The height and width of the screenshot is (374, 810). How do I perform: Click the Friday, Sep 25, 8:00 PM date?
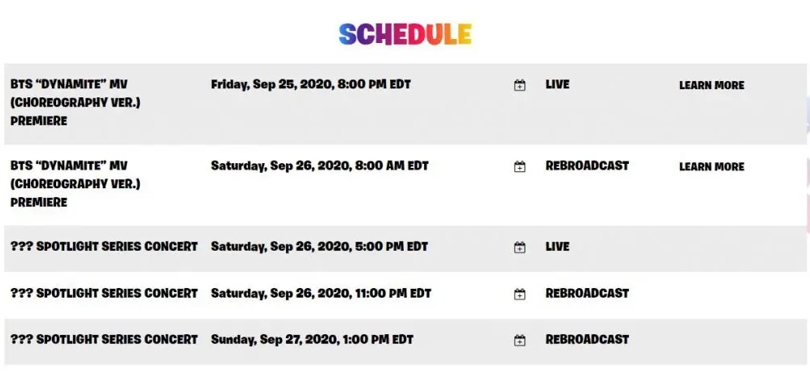[x=310, y=84]
